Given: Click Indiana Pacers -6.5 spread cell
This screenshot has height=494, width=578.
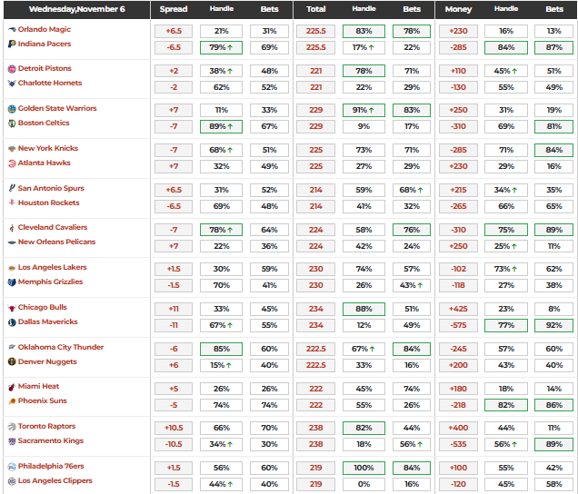Looking at the screenshot, I should tap(174, 47).
